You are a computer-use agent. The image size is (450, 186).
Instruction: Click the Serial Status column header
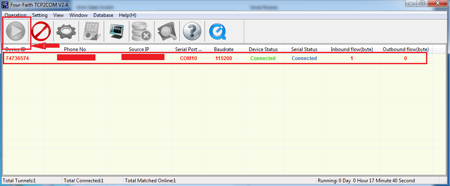click(305, 49)
